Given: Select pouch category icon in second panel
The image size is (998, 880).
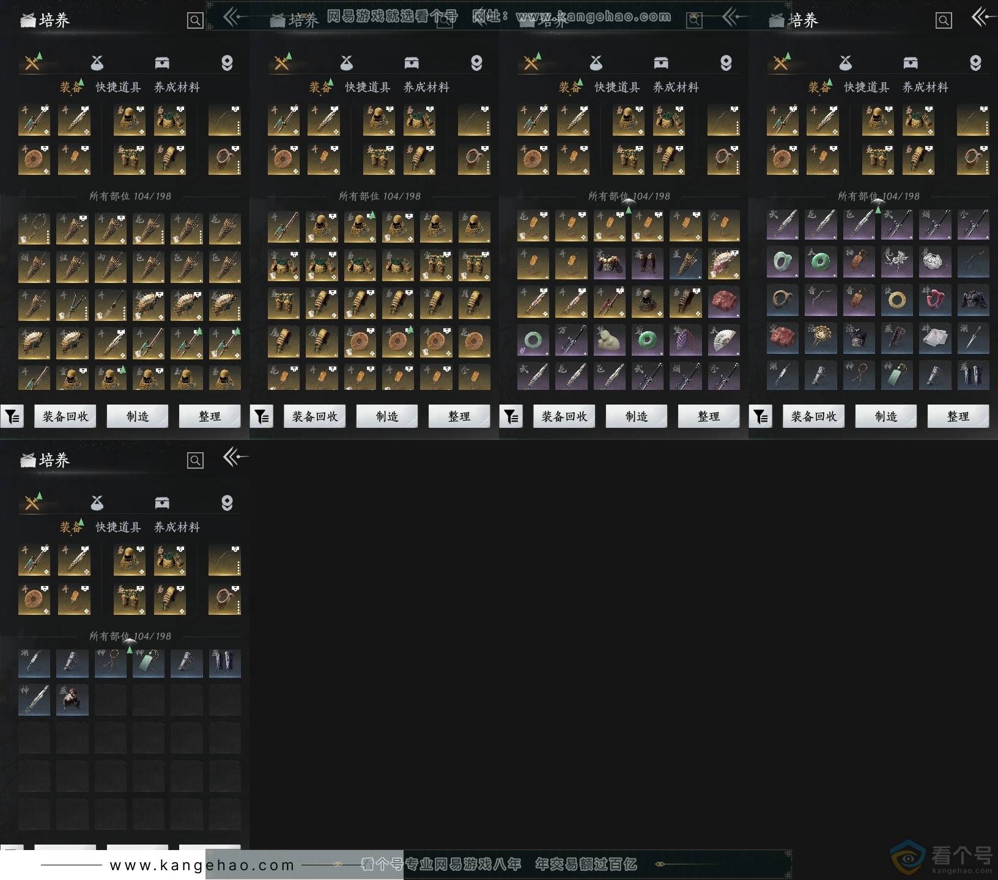Looking at the screenshot, I should [x=346, y=62].
